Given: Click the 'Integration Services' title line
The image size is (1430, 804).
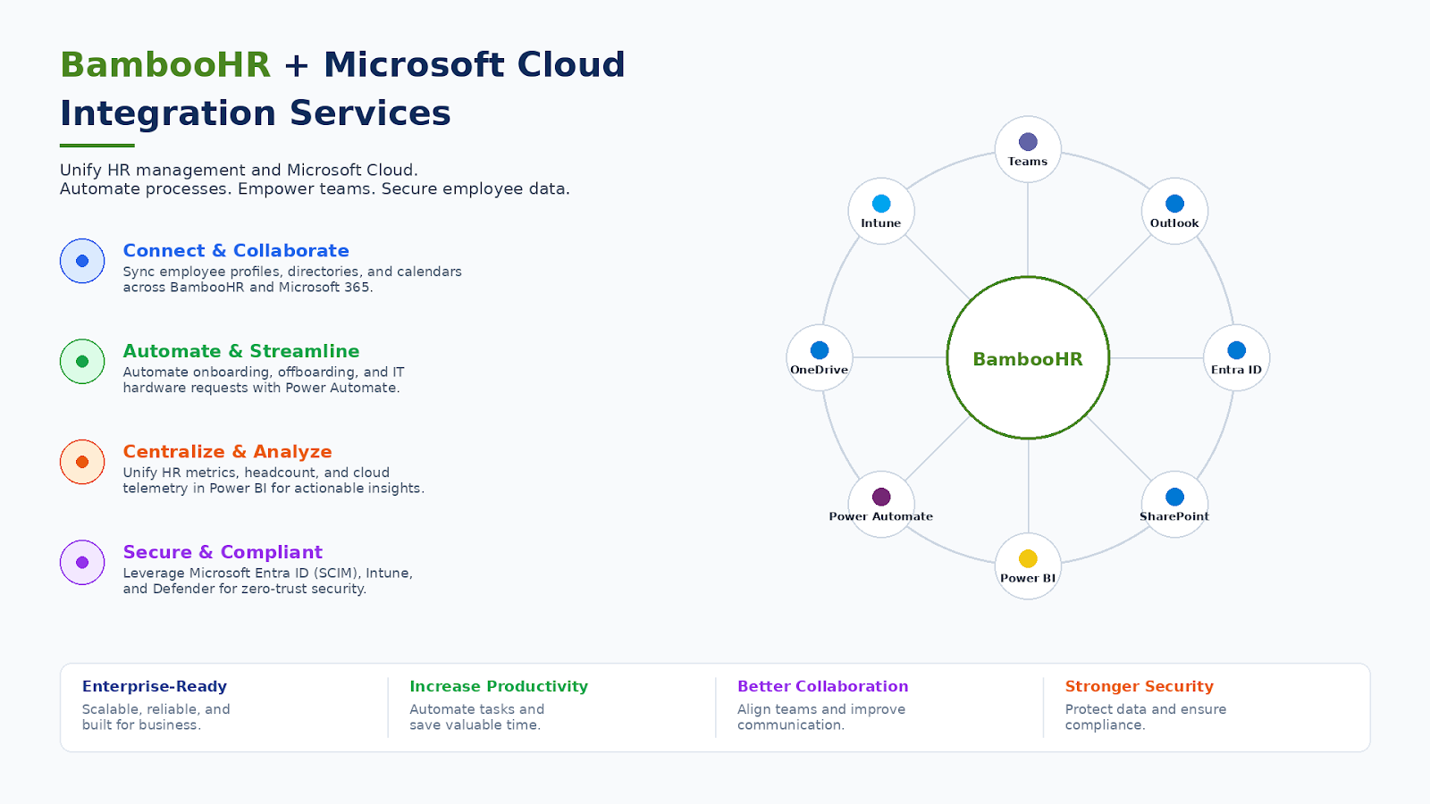Looking at the screenshot, I should (x=256, y=113).
